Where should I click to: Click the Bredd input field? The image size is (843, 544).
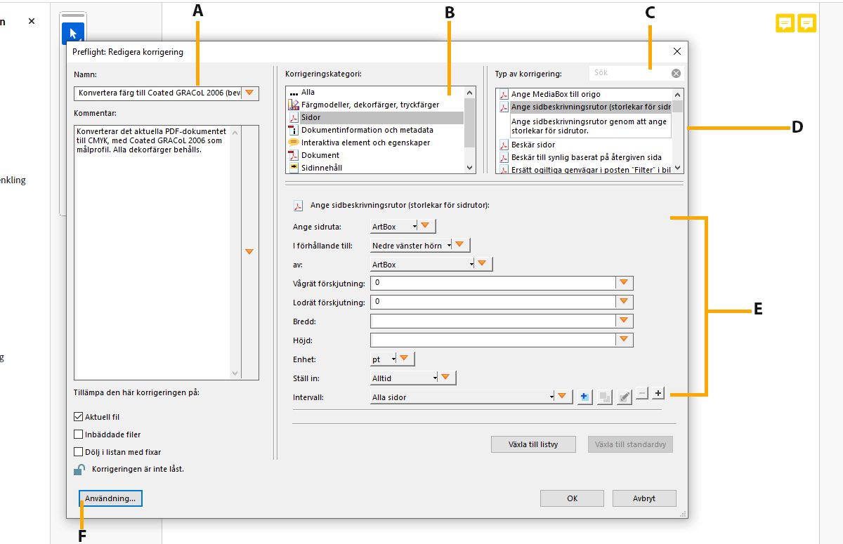point(493,321)
